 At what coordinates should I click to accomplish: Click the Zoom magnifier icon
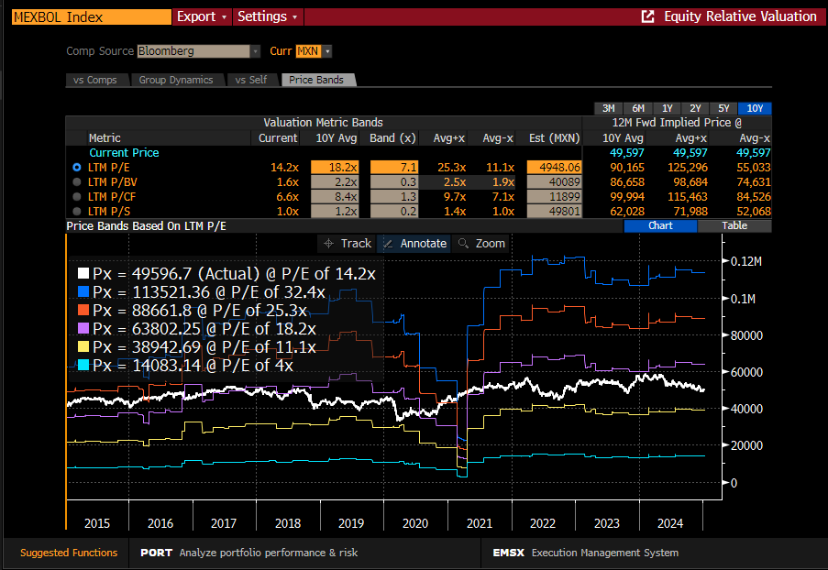click(463, 244)
